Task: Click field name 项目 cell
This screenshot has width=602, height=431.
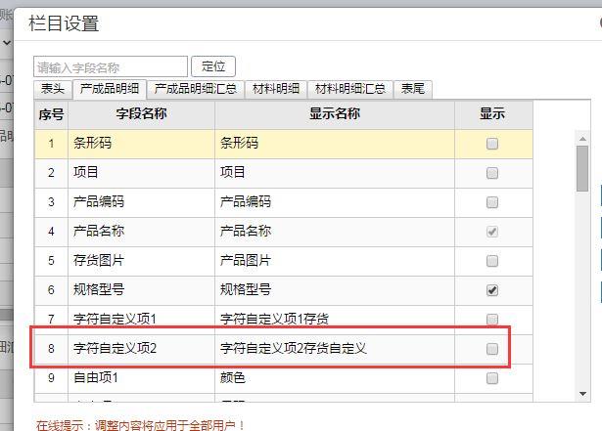Action: pos(141,173)
